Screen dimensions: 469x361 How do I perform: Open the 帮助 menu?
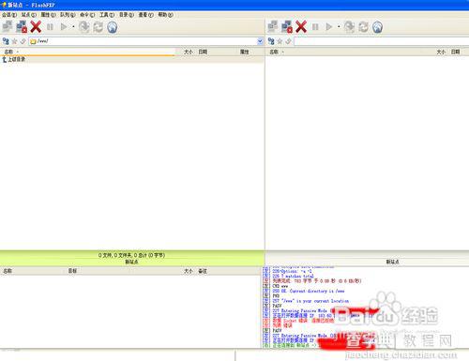coord(165,15)
